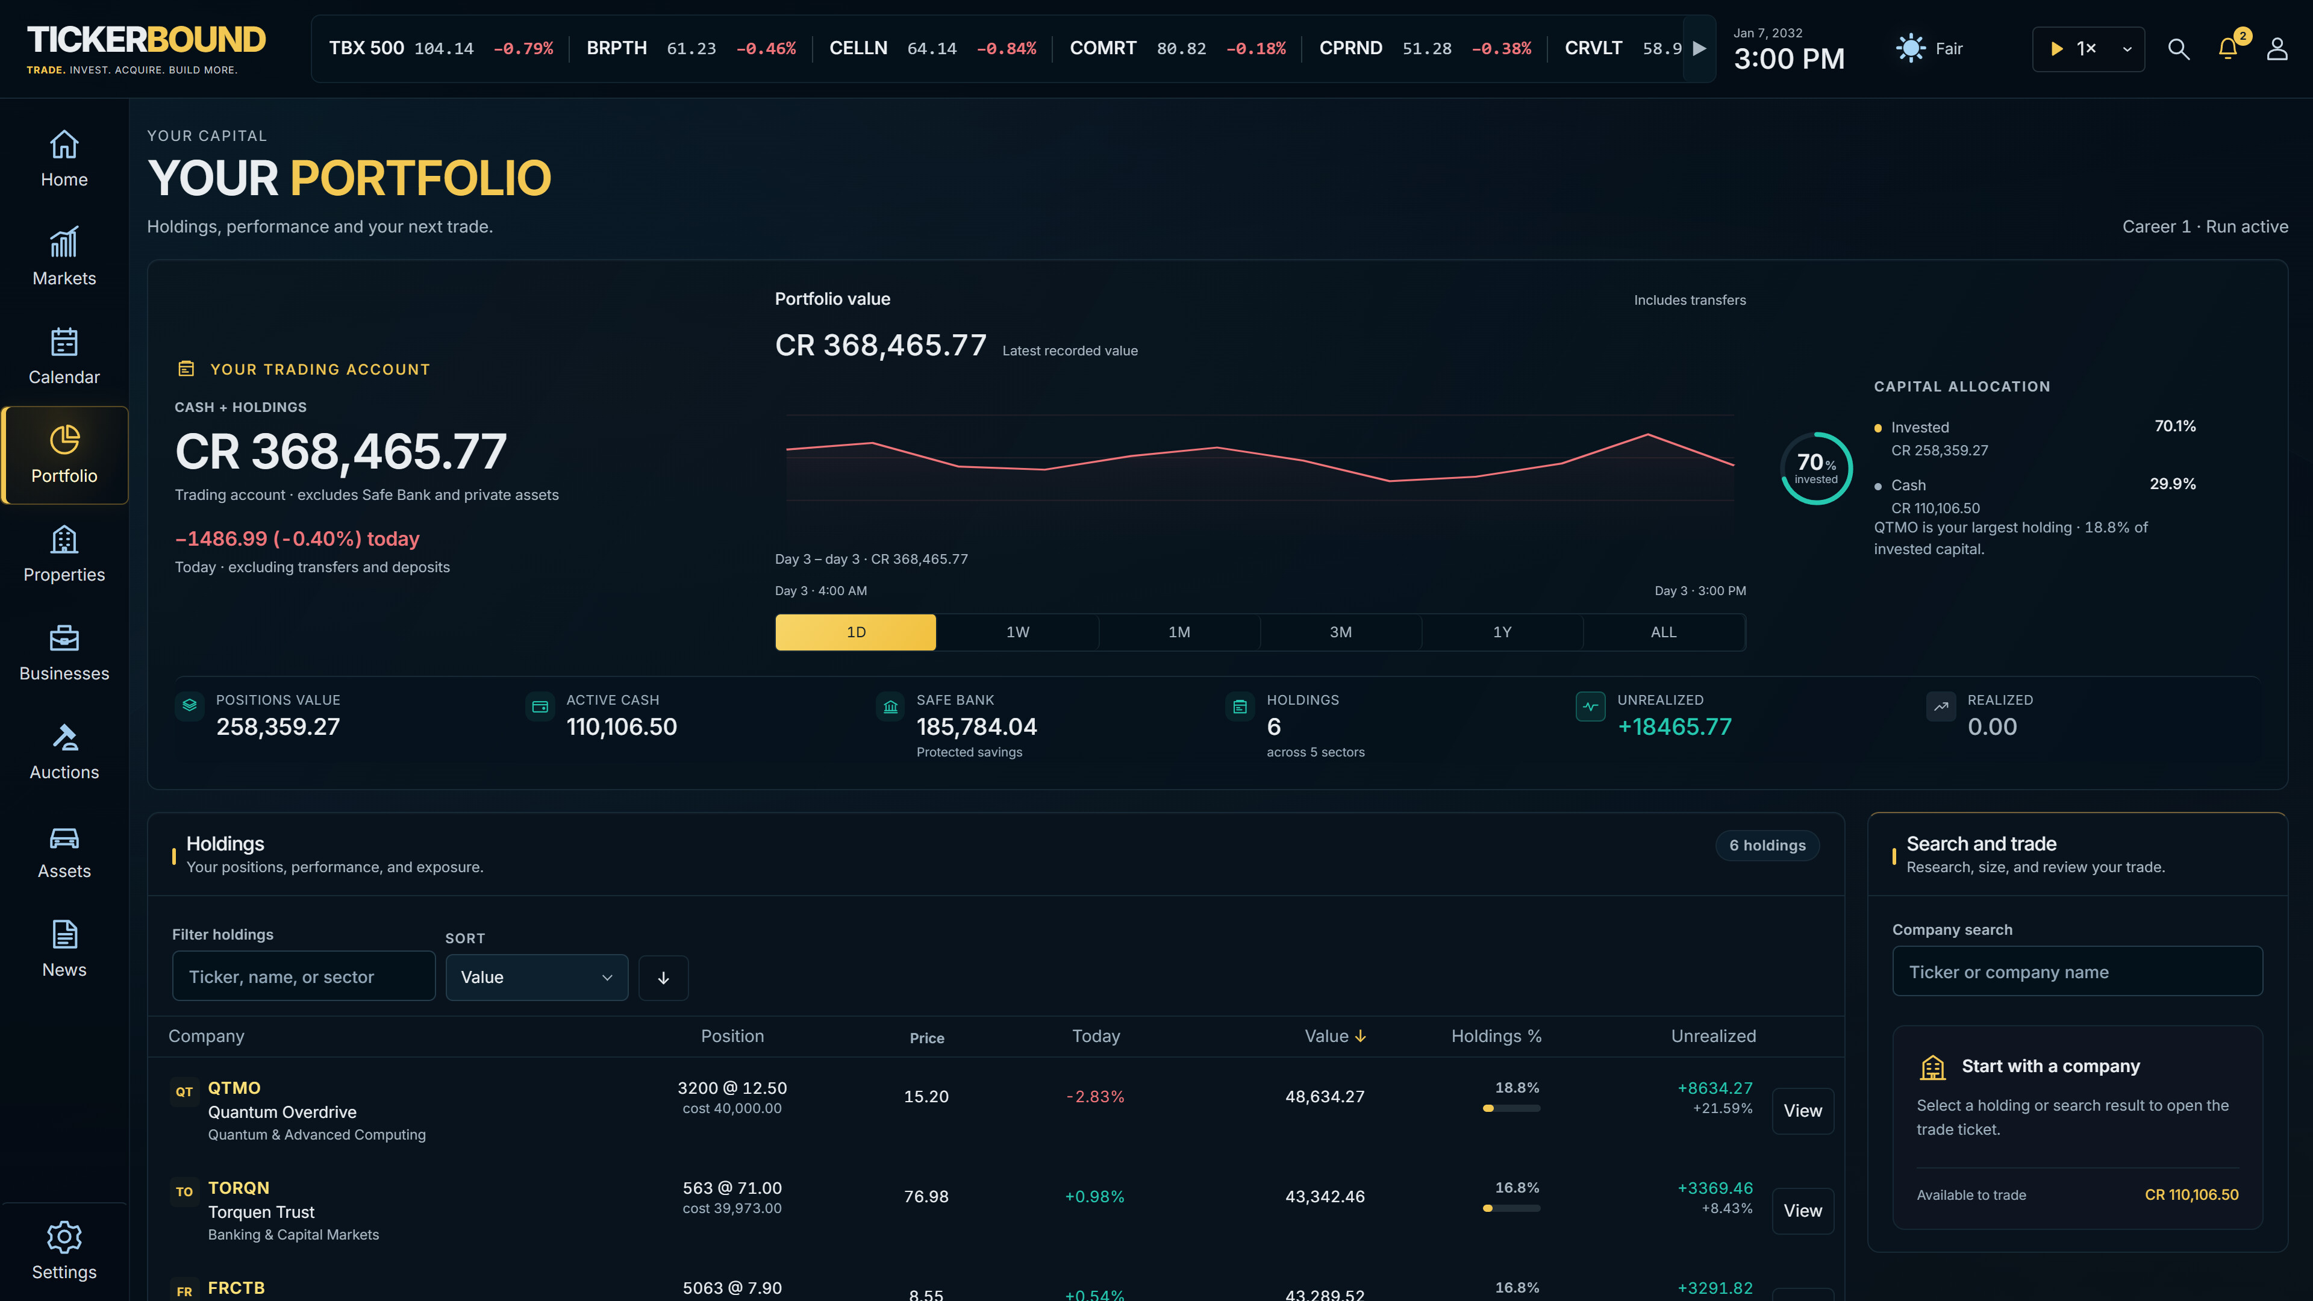Open the Businesses section
Image resolution: width=2313 pixels, height=1301 pixels.
tap(64, 653)
